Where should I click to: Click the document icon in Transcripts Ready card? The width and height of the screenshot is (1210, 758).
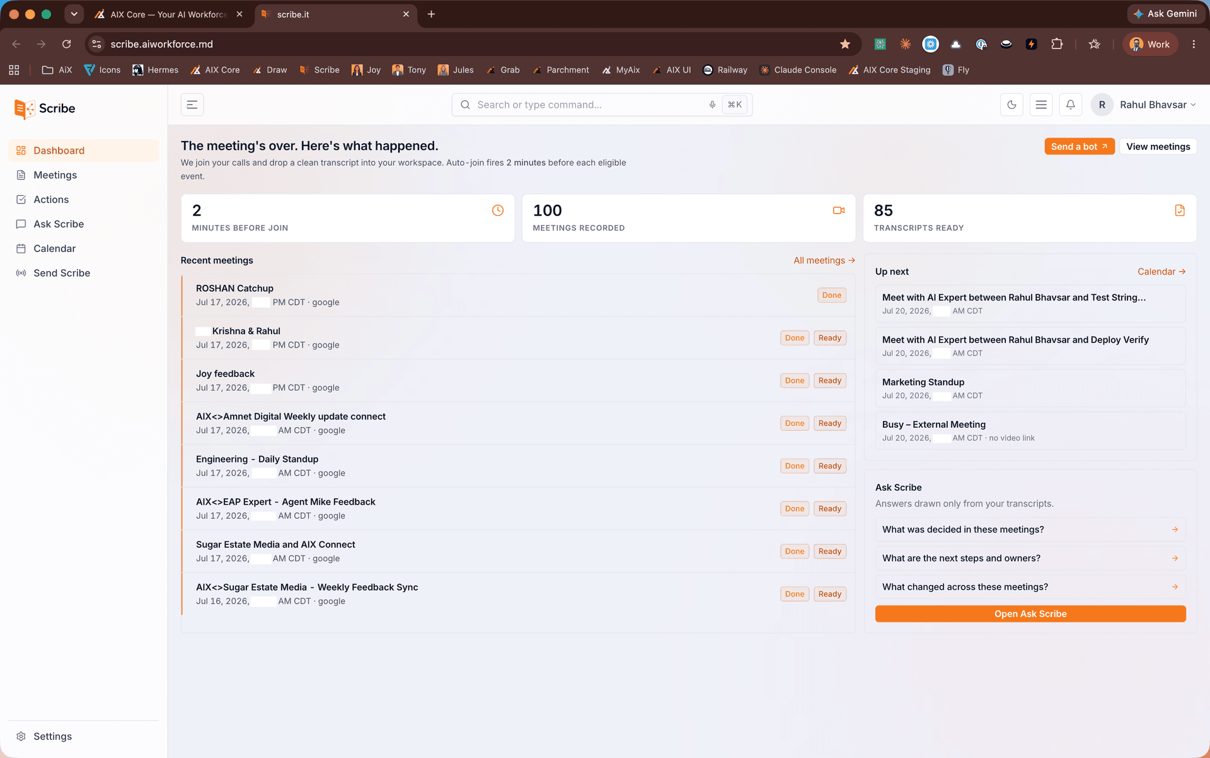1180,210
